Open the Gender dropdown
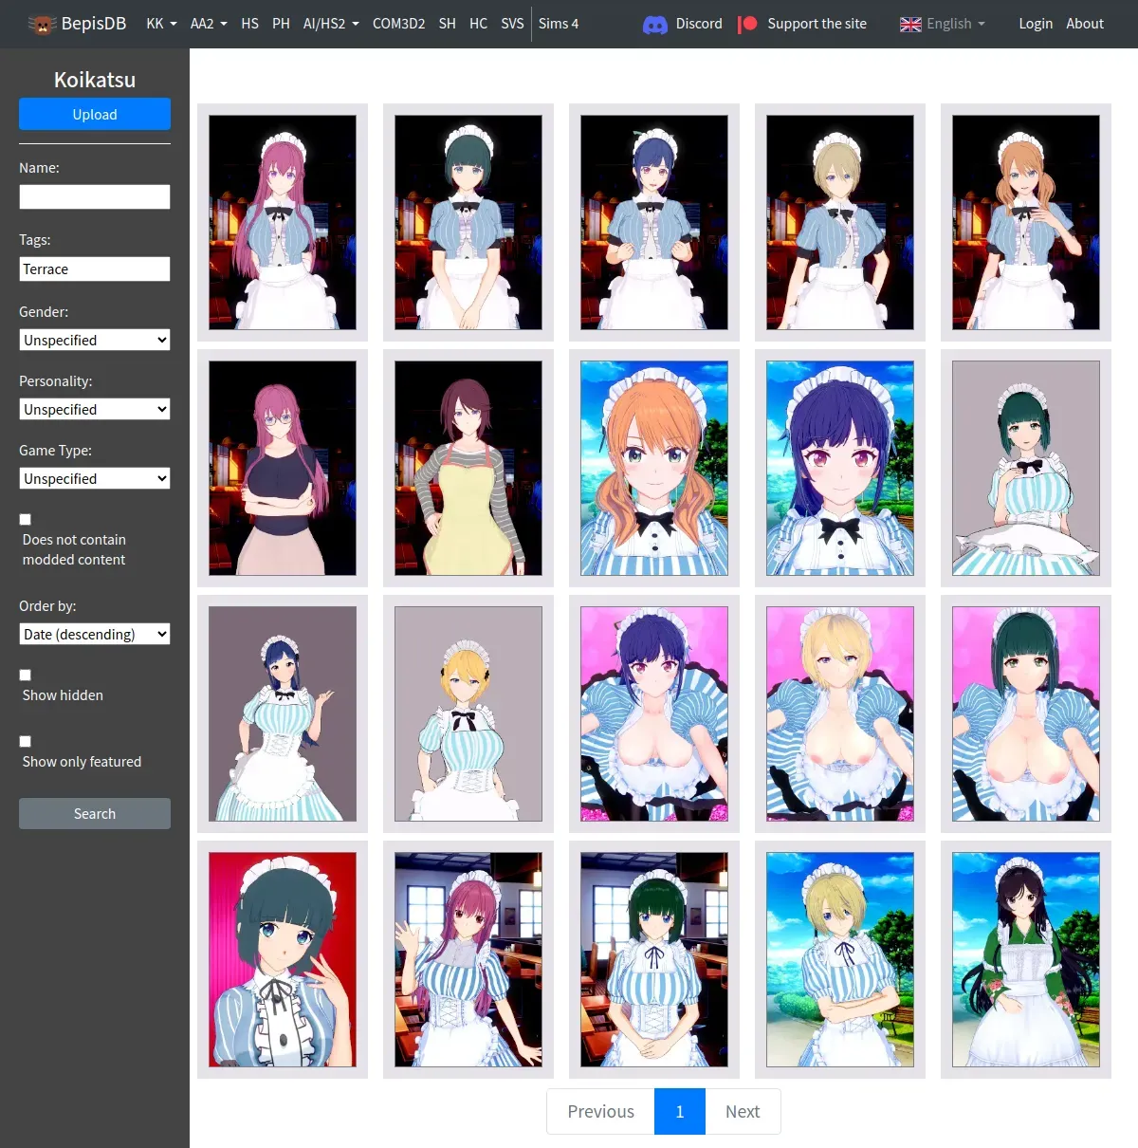Viewport: 1138px width, 1148px height. pyautogui.click(x=95, y=340)
